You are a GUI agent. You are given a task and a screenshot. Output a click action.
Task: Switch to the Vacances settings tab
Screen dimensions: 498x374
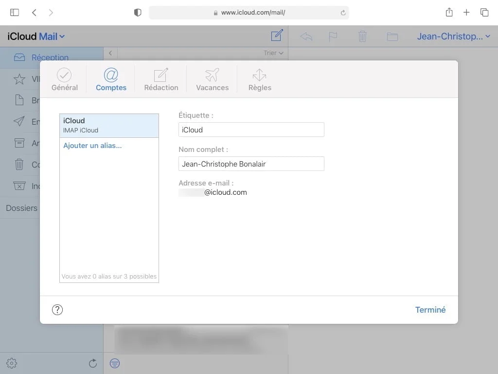tap(212, 79)
